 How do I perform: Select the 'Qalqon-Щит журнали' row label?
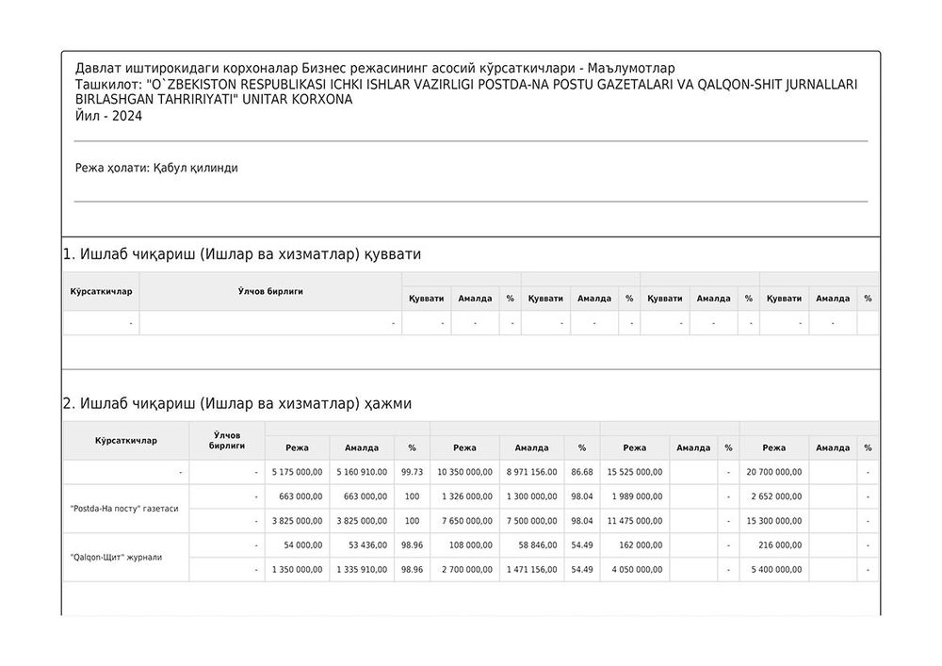click(116, 558)
